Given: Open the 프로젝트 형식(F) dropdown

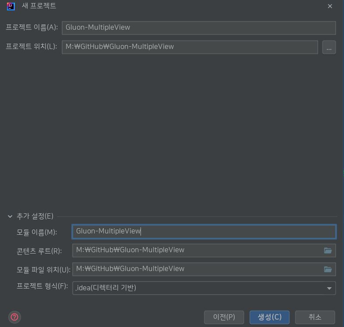Looking at the screenshot, I should tap(204, 288).
